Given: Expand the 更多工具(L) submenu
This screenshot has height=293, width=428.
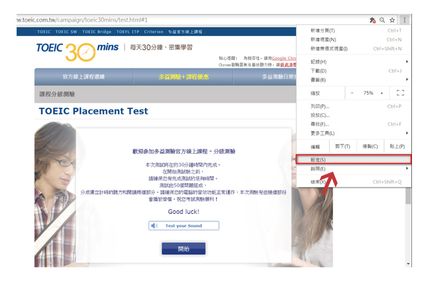Looking at the screenshot, I should click(x=354, y=133).
